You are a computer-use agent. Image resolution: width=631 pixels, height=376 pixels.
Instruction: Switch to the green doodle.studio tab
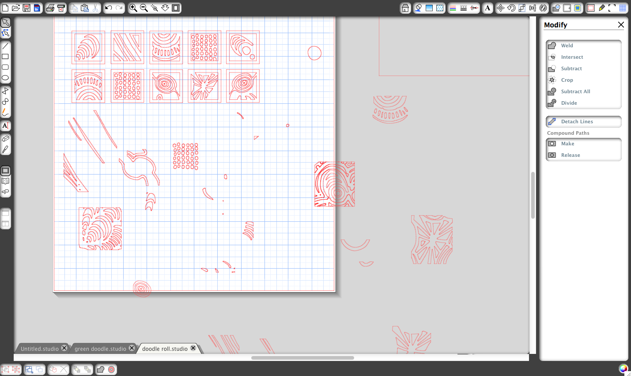coord(100,349)
